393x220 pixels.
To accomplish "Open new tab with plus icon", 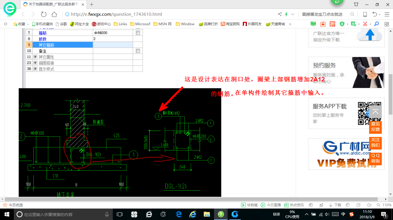I will point(92,4).
